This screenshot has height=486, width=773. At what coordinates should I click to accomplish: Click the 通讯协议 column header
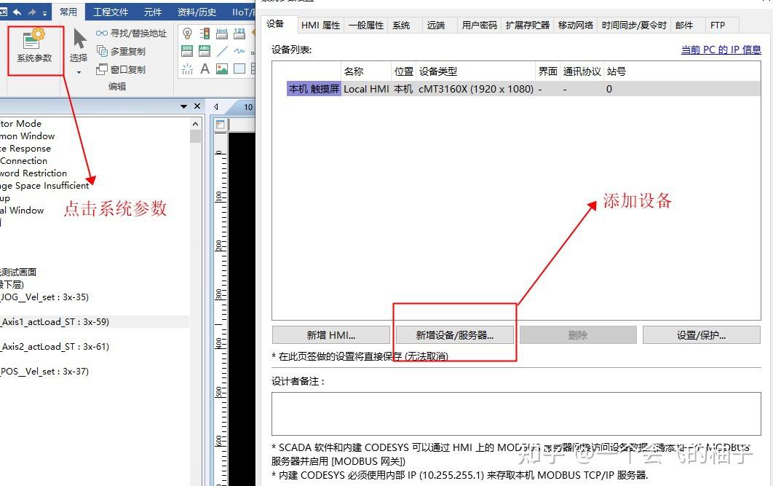(582, 71)
